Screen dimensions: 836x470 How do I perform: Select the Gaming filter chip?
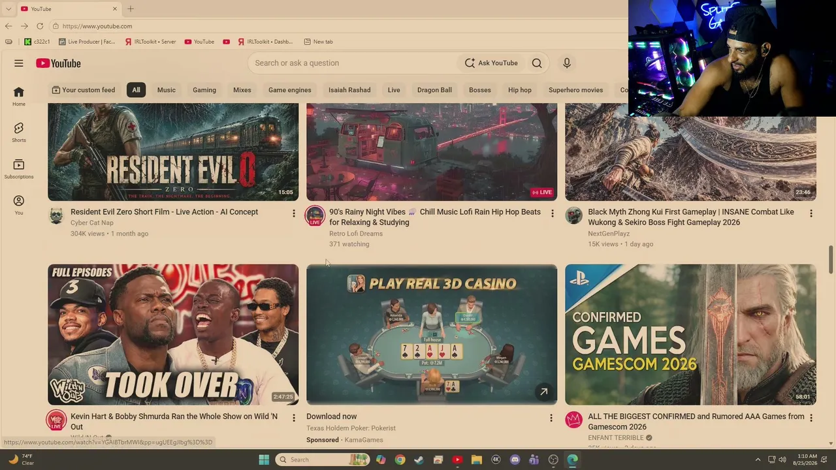tap(204, 90)
